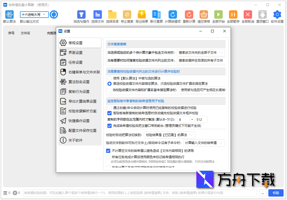Enable 通过右键/命令启动计算时使用已经复制的校验依据 checkbox
The height and width of the screenshot is (200, 287).
[x=109, y=108]
